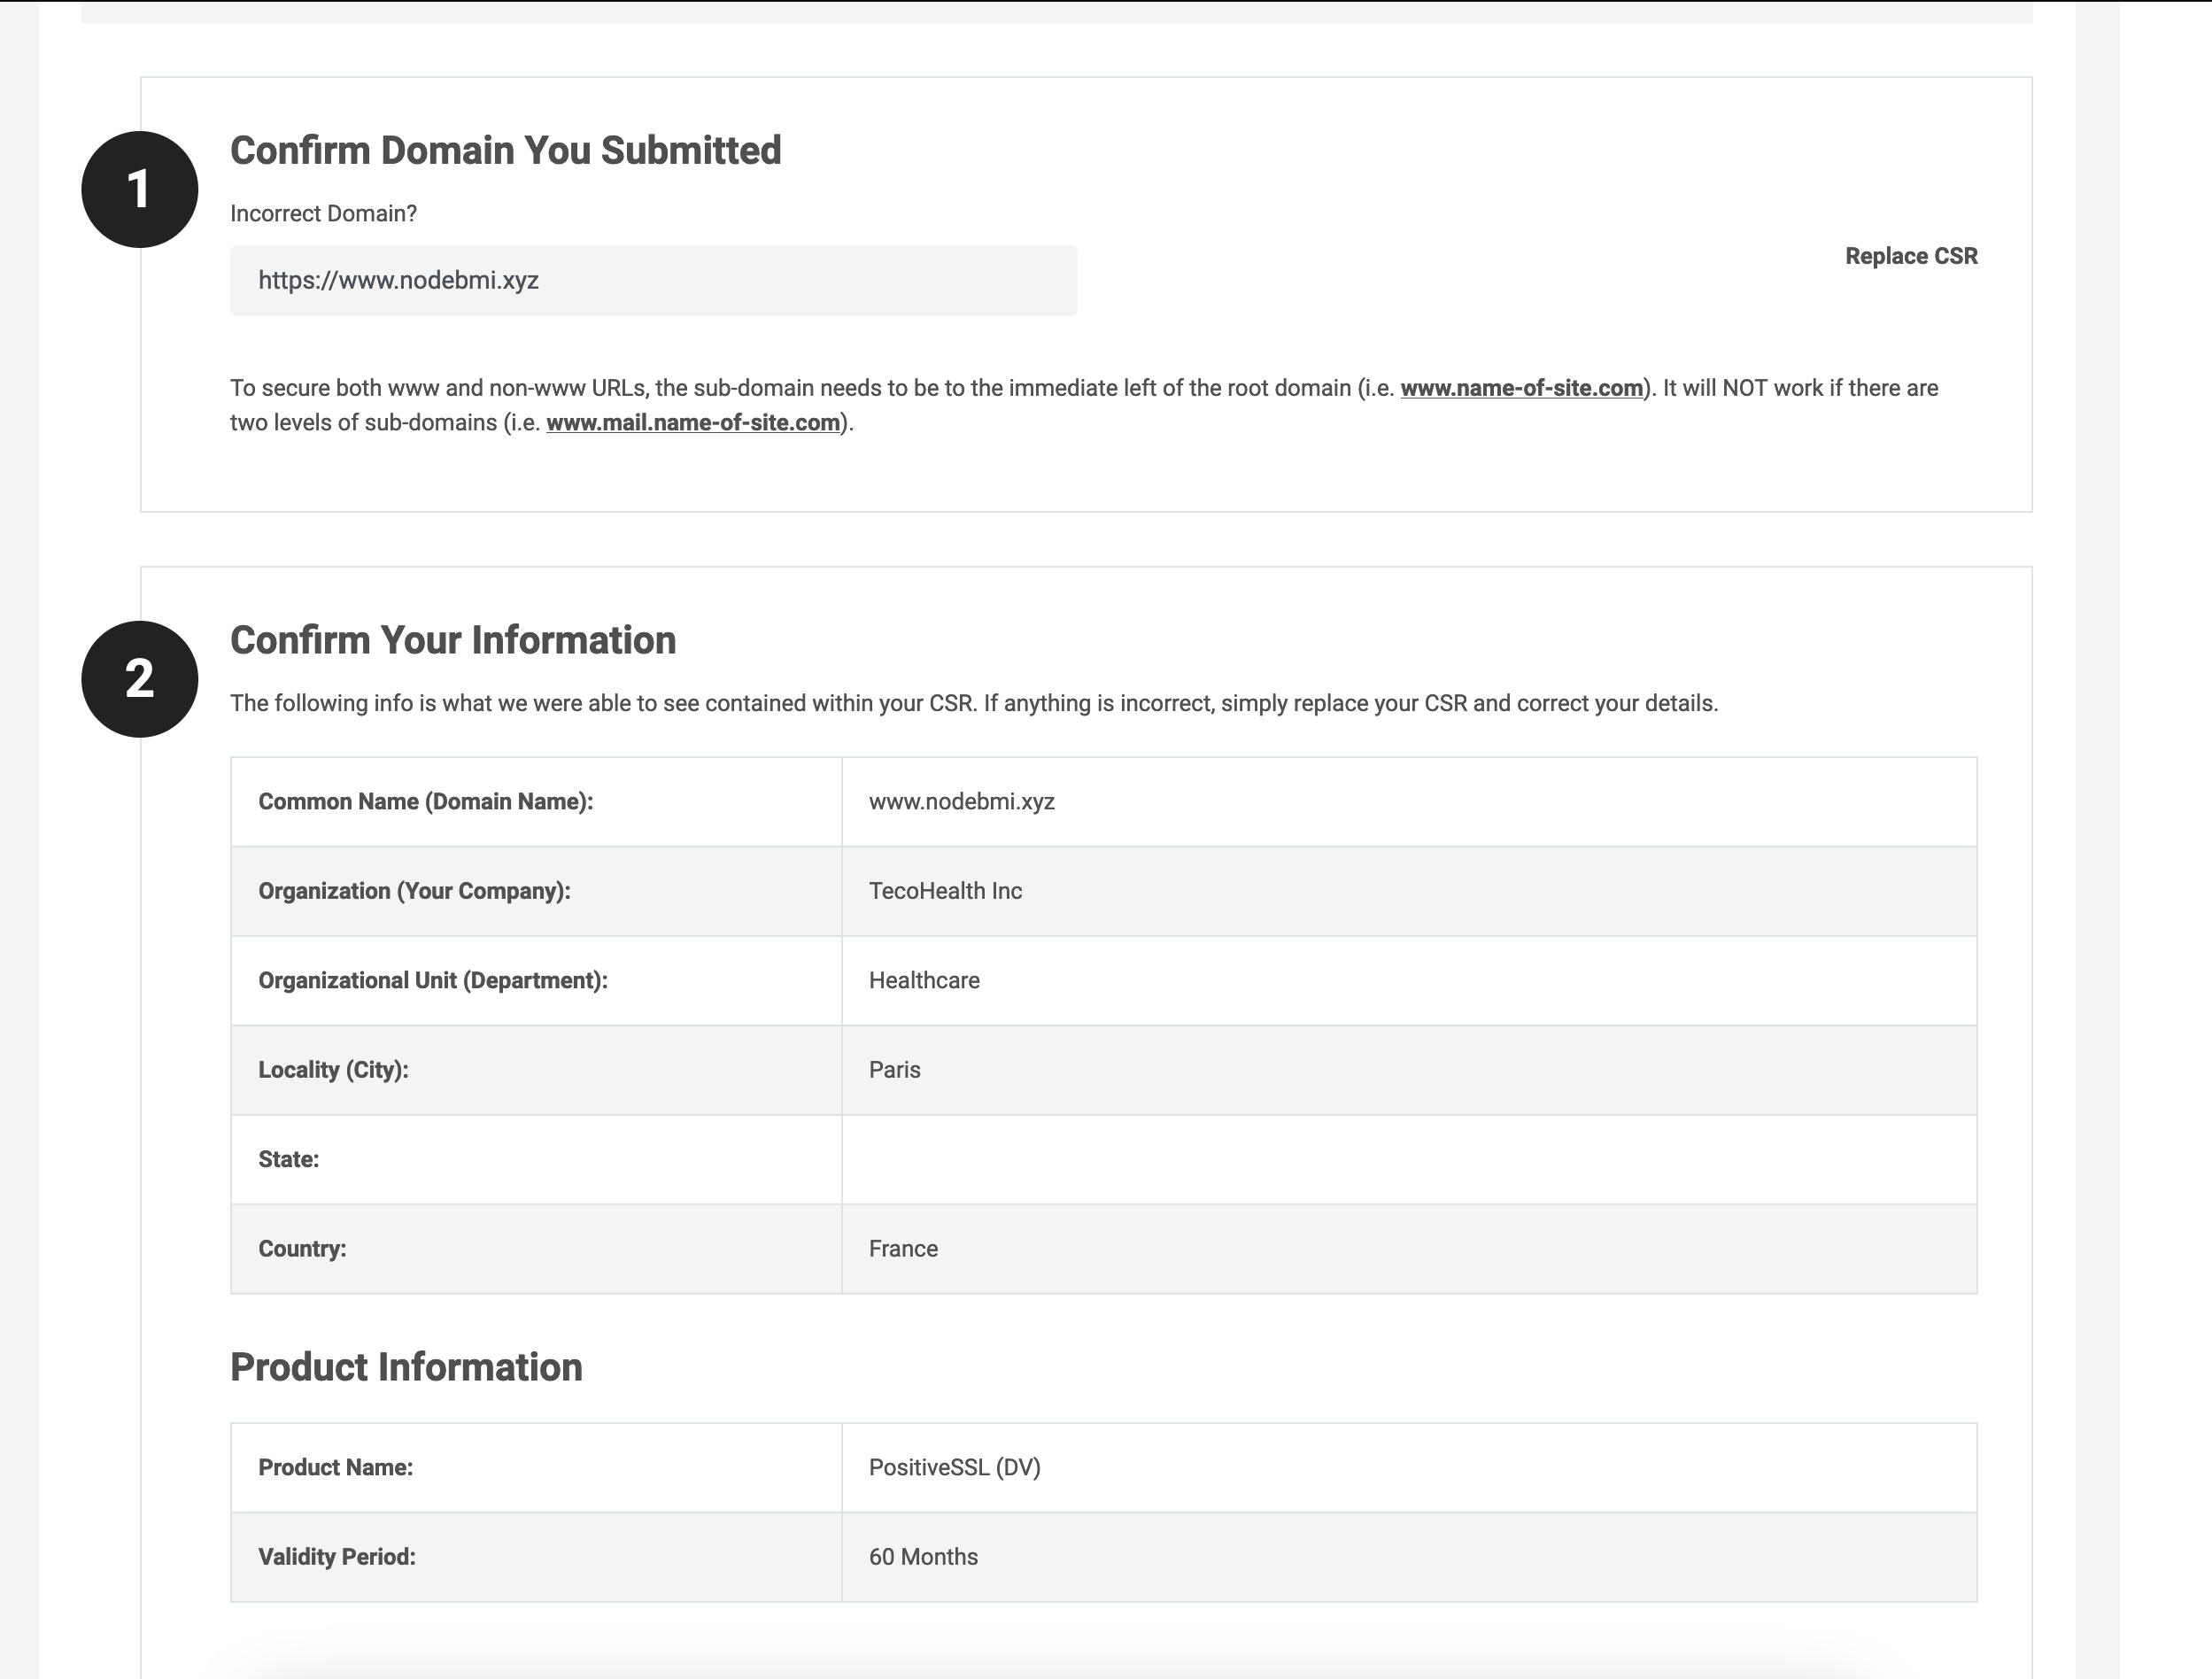Click the Common Name (Domain Name) label
Screen dimensions: 2212x1679
425,801
